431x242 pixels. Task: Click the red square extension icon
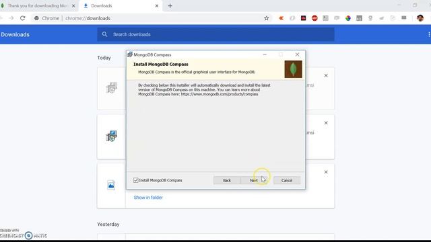click(304, 18)
